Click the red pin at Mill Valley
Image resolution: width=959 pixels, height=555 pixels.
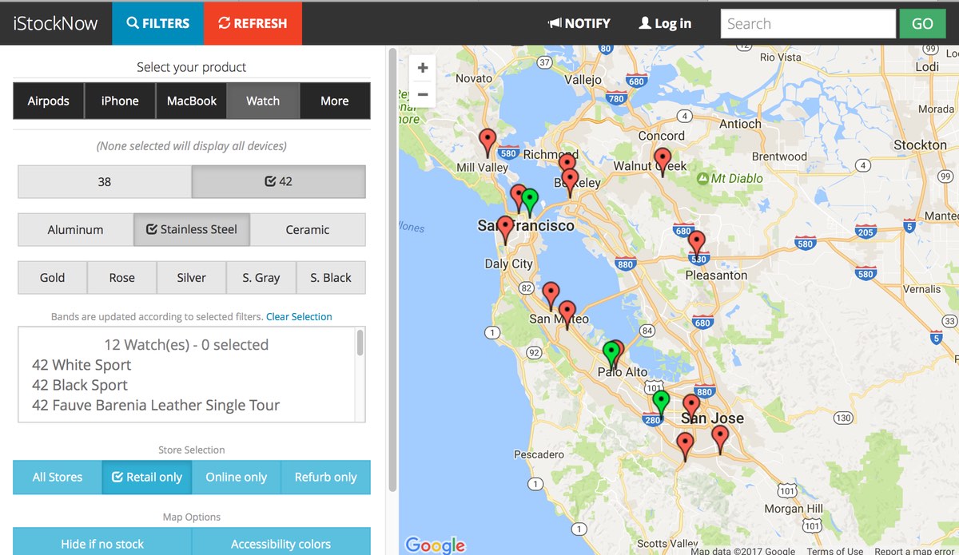[x=487, y=141]
